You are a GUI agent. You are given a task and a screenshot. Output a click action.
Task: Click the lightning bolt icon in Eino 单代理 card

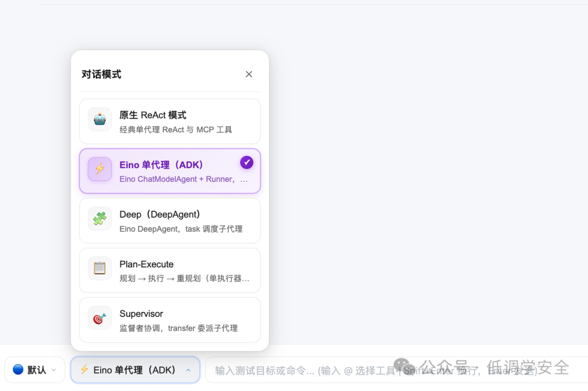pyautogui.click(x=100, y=169)
